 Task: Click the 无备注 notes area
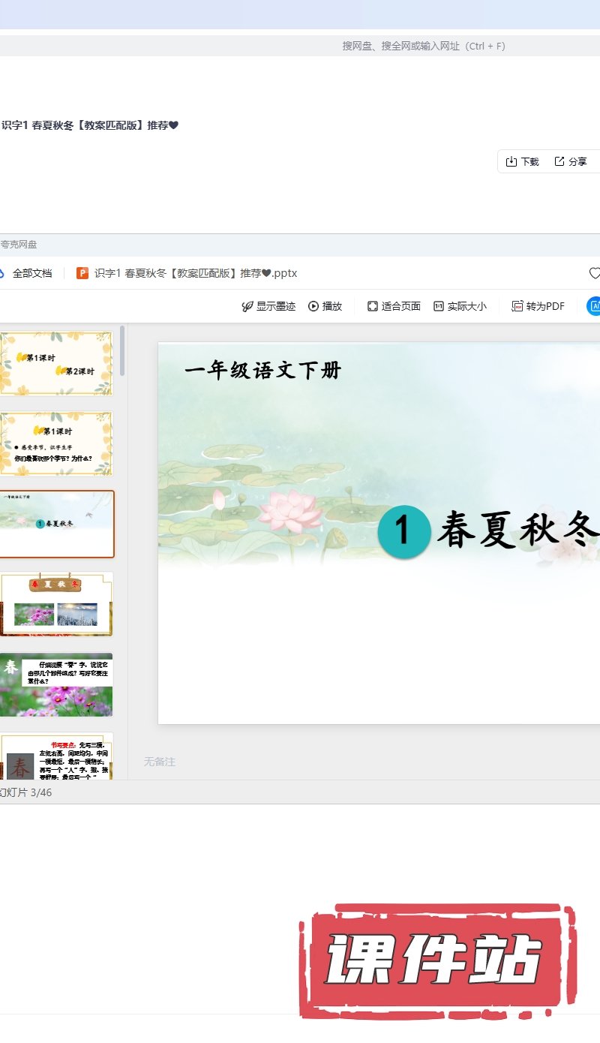(160, 762)
